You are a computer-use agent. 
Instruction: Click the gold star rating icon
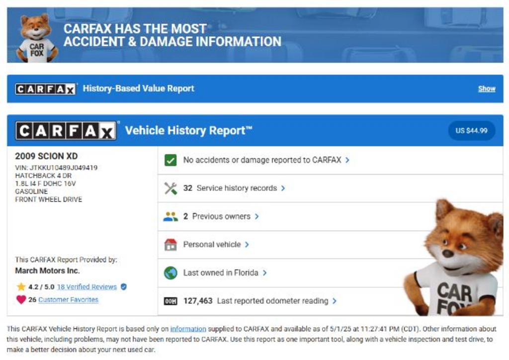[x=21, y=287]
